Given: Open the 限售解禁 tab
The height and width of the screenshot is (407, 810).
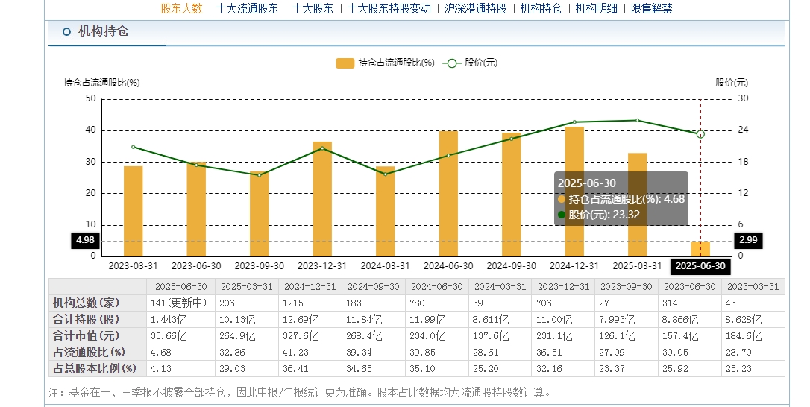Looking at the screenshot, I should click(651, 8).
